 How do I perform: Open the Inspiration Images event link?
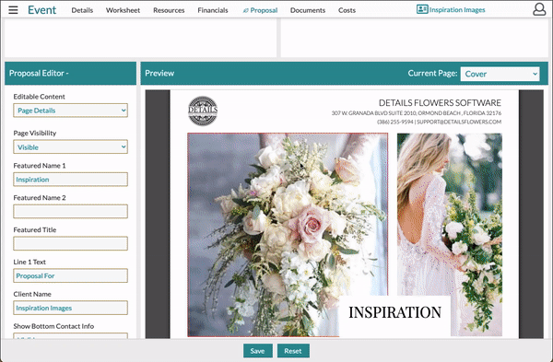pos(457,10)
